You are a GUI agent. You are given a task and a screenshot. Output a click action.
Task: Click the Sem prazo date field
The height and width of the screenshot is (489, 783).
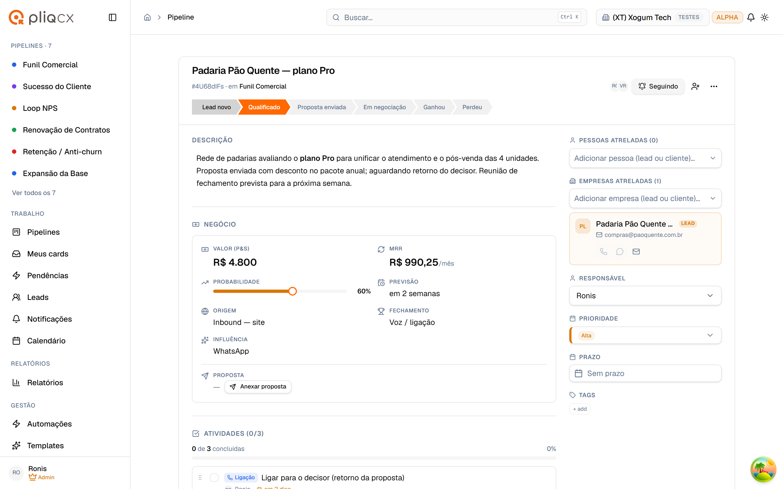[x=645, y=373]
